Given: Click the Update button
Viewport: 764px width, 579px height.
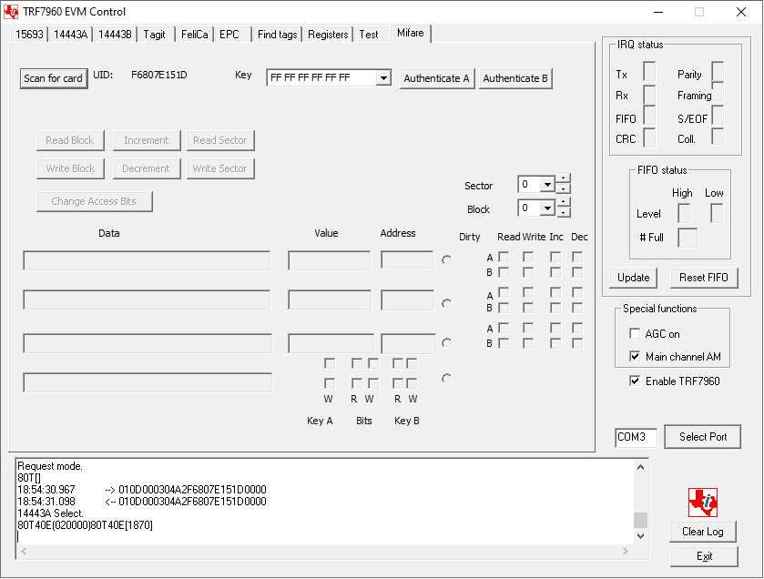Looking at the screenshot, I should (x=634, y=278).
